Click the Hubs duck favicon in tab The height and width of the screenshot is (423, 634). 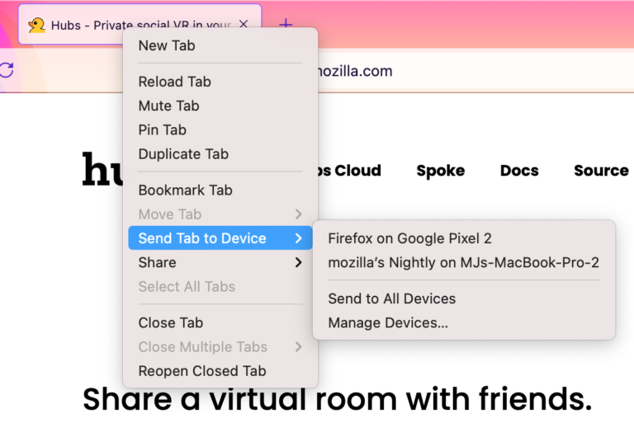[36, 25]
